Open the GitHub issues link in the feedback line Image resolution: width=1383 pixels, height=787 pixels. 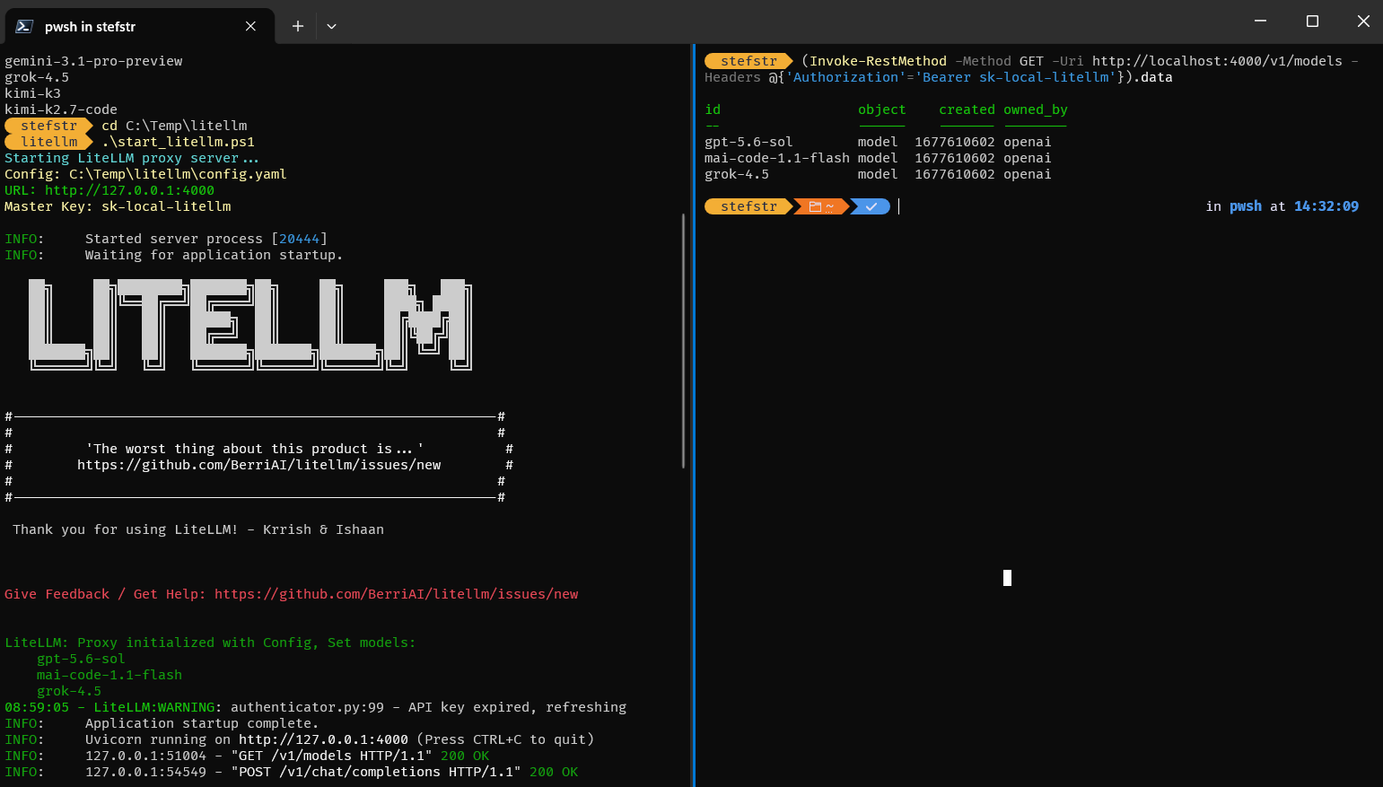coord(396,594)
